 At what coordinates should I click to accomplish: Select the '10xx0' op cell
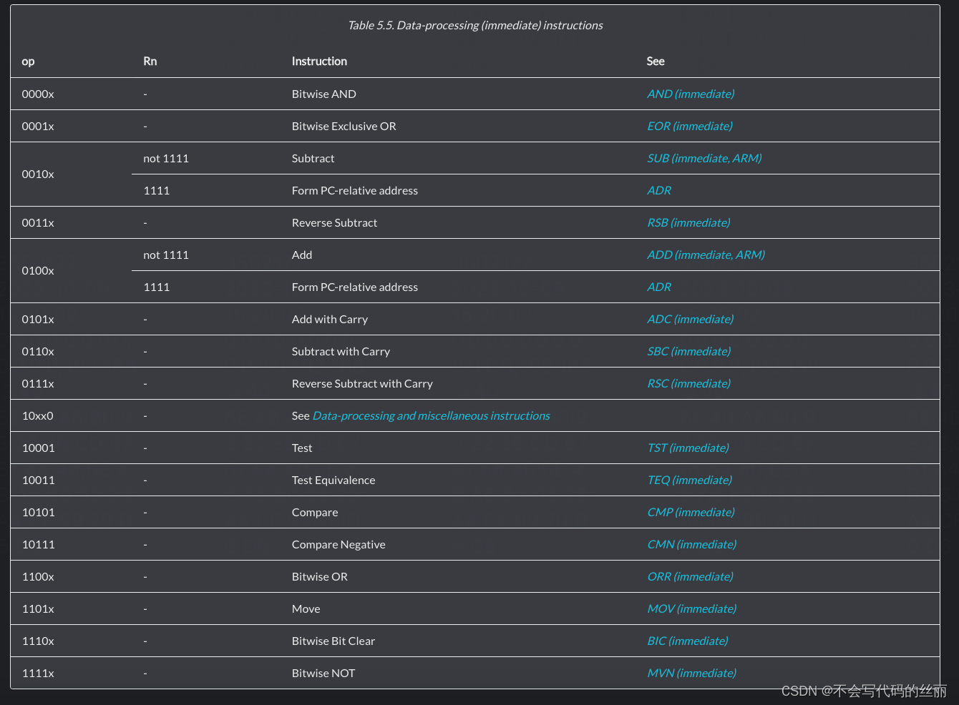click(38, 415)
